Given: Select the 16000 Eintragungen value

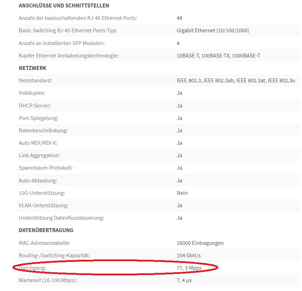Looking at the screenshot, I should (x=200, y=243).
